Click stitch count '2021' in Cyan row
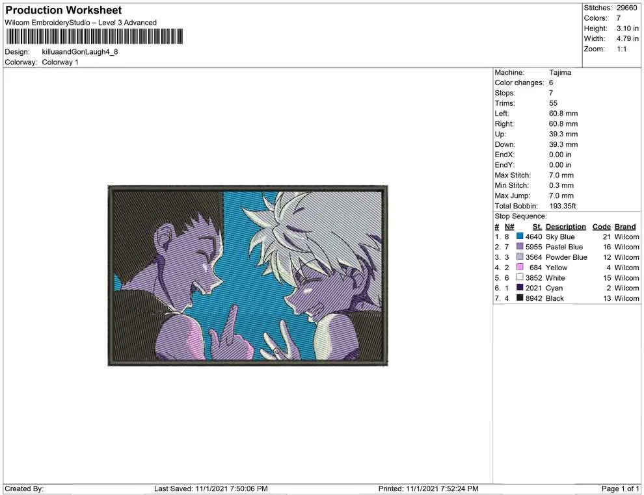644x495 pixels. [x=533, y=288]
